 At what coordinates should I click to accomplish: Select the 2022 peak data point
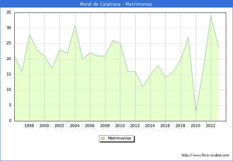click(211, 16)
